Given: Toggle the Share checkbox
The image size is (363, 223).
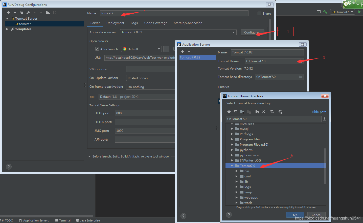Looking at the screenshot, I should (x=259, y=13).
